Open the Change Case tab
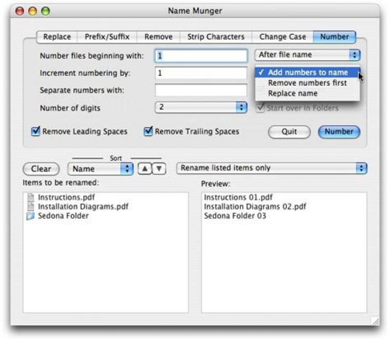This screenshot has width=390, height=339. point(282,37)
